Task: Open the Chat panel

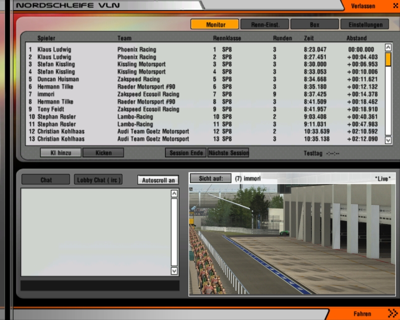Action: click(x=46, y=180)
